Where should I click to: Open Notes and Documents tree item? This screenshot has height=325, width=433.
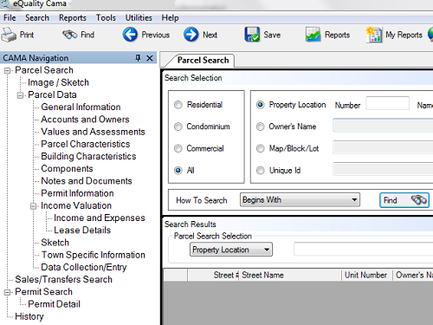click(87, 181)
